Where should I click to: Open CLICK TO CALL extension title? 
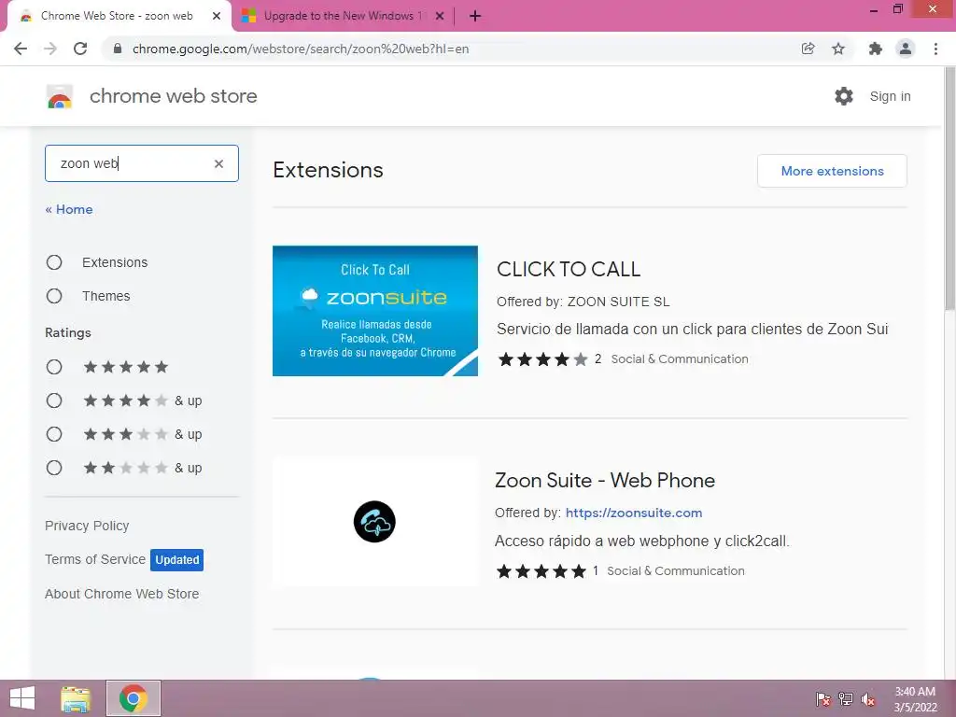point(569,269)
